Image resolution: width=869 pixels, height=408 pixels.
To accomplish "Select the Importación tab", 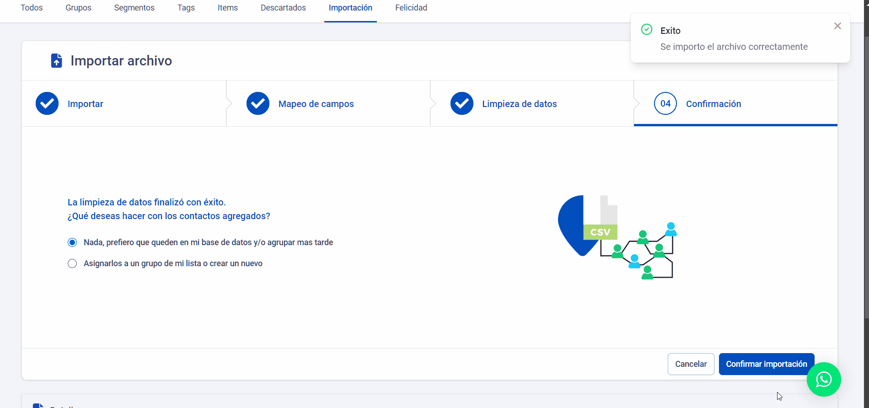I will (x=350, y=8).
